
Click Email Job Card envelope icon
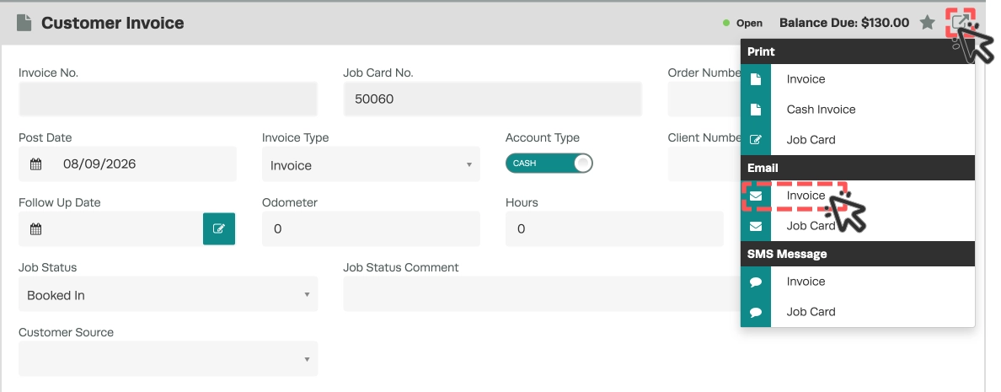click(755, 226)
